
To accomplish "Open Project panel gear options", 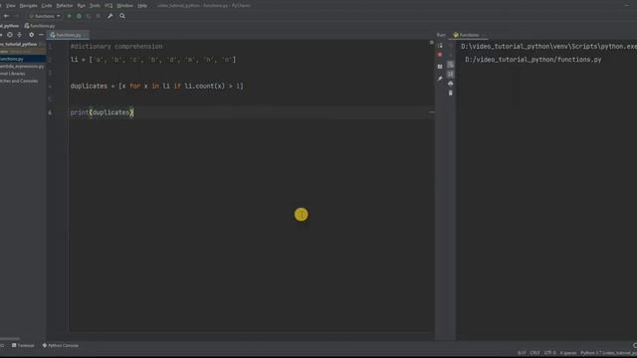I will coord(31,35).
